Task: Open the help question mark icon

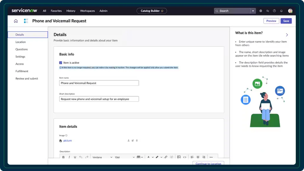Action: (274, 11)
